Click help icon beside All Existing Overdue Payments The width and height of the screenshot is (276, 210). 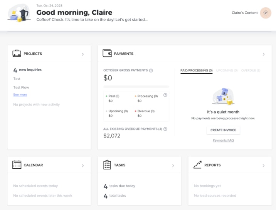point(165,129)
